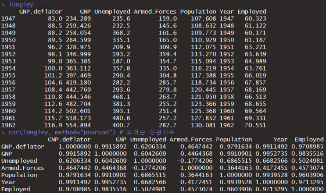The image size is (326, 193).
Task: Click Employed value 60.171 for 1949
Action: (x=255, y=33)
